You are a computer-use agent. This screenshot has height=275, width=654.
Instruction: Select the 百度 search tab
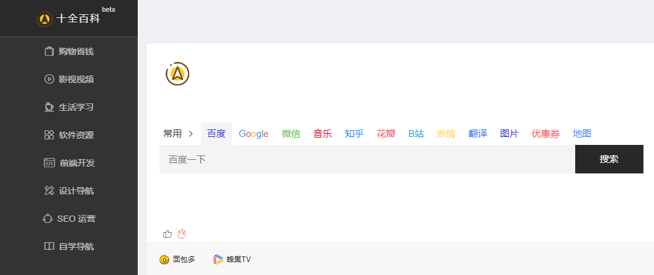pyautogui.click(x=217, y=134)
